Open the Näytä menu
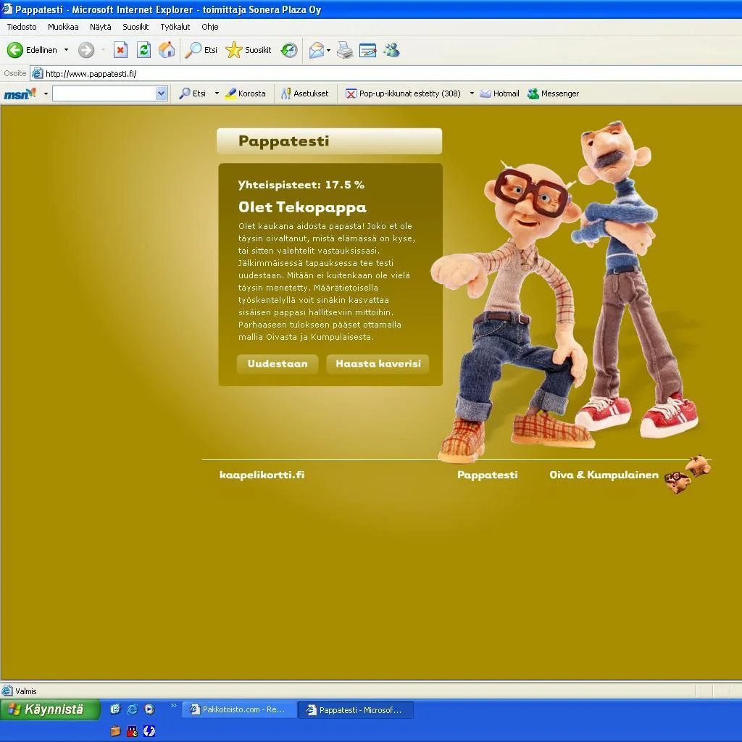Screen dimensions: 742x742 click(x=101, y=27)
